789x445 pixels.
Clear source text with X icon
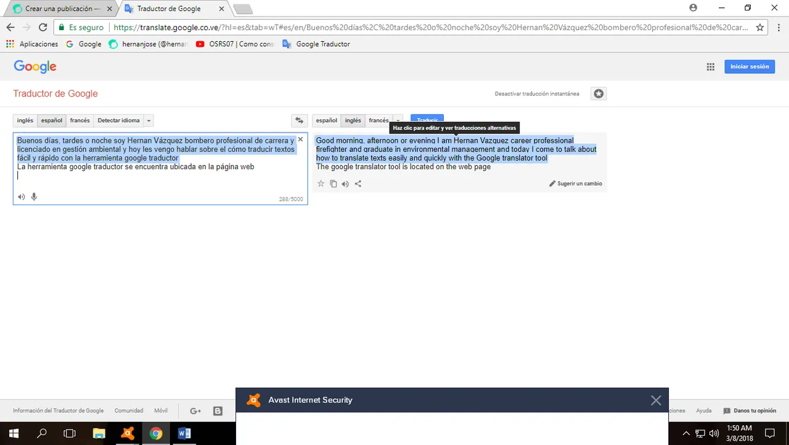pyautogui.click(x=300, y=140)
